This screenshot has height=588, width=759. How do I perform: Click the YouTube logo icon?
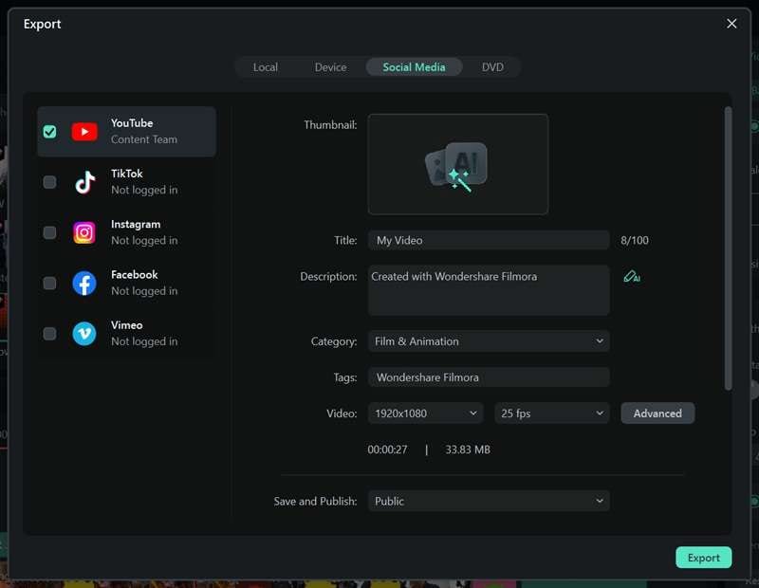pos(84,132)
